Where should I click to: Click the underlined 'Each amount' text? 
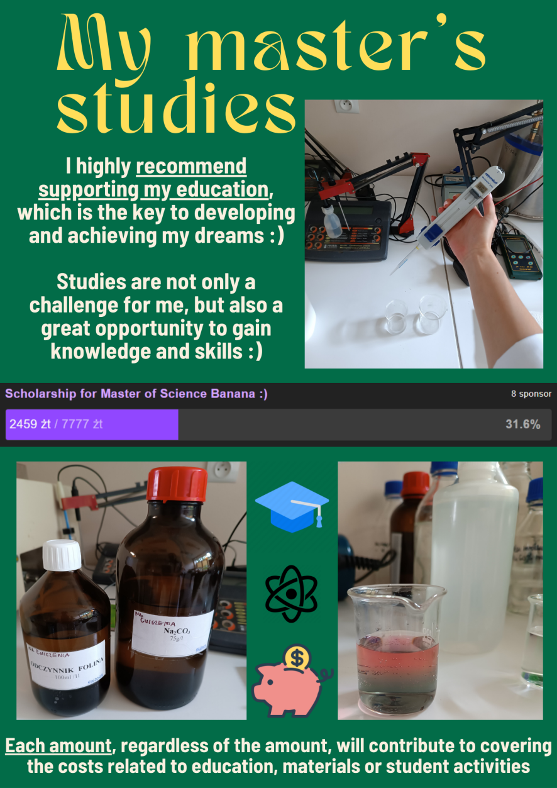pos(58,746)
